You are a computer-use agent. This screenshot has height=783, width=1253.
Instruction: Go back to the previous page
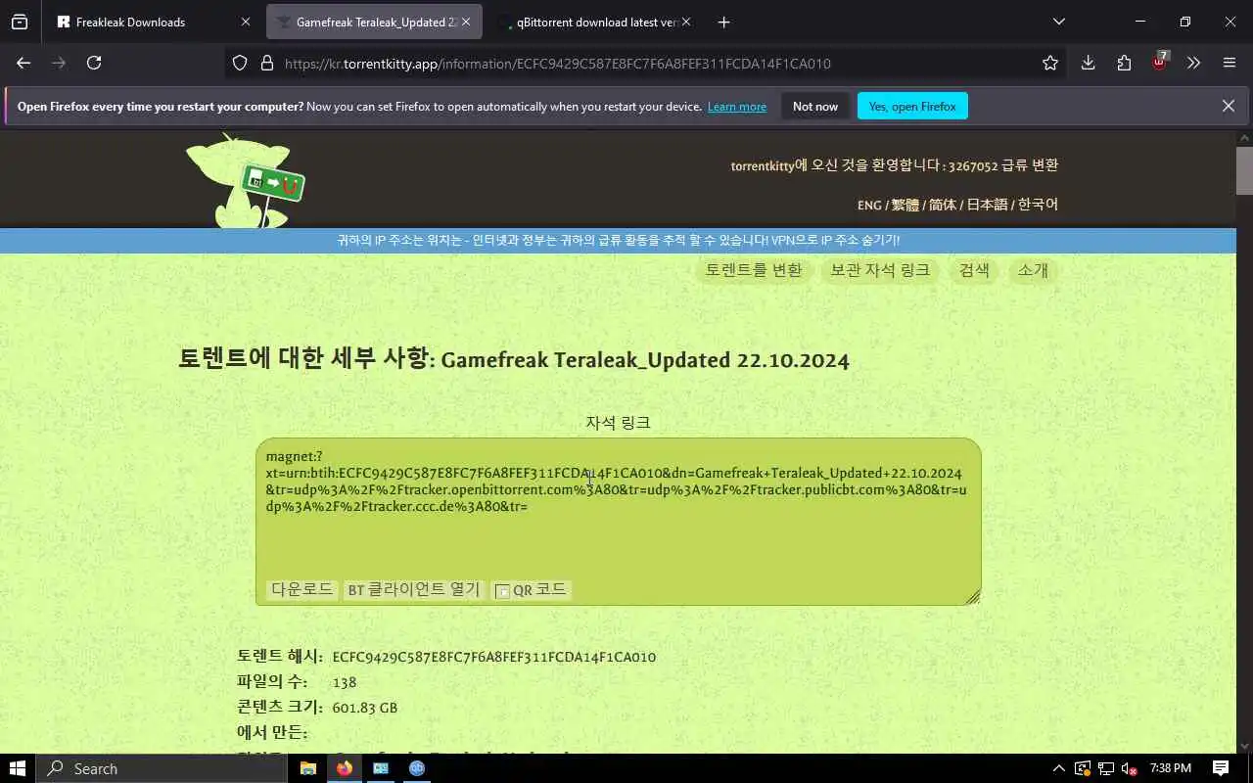(23, 63)
